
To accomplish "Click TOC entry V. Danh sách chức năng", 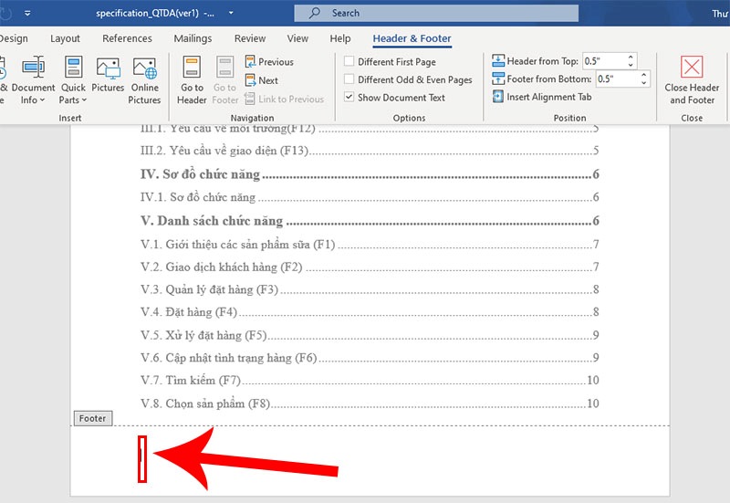I will pyautogui.click(x=370, y=221).
